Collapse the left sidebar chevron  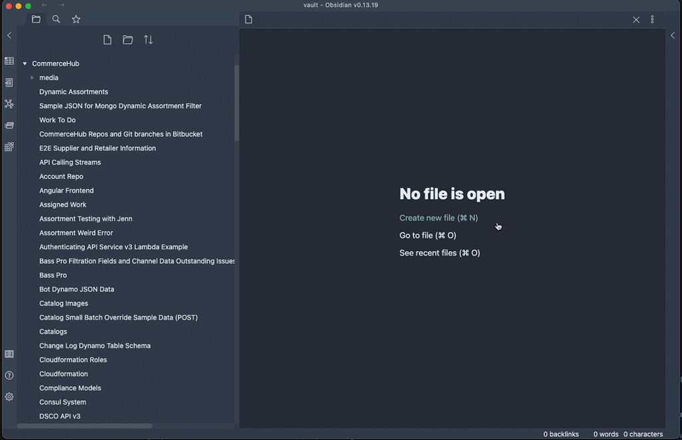9,36
